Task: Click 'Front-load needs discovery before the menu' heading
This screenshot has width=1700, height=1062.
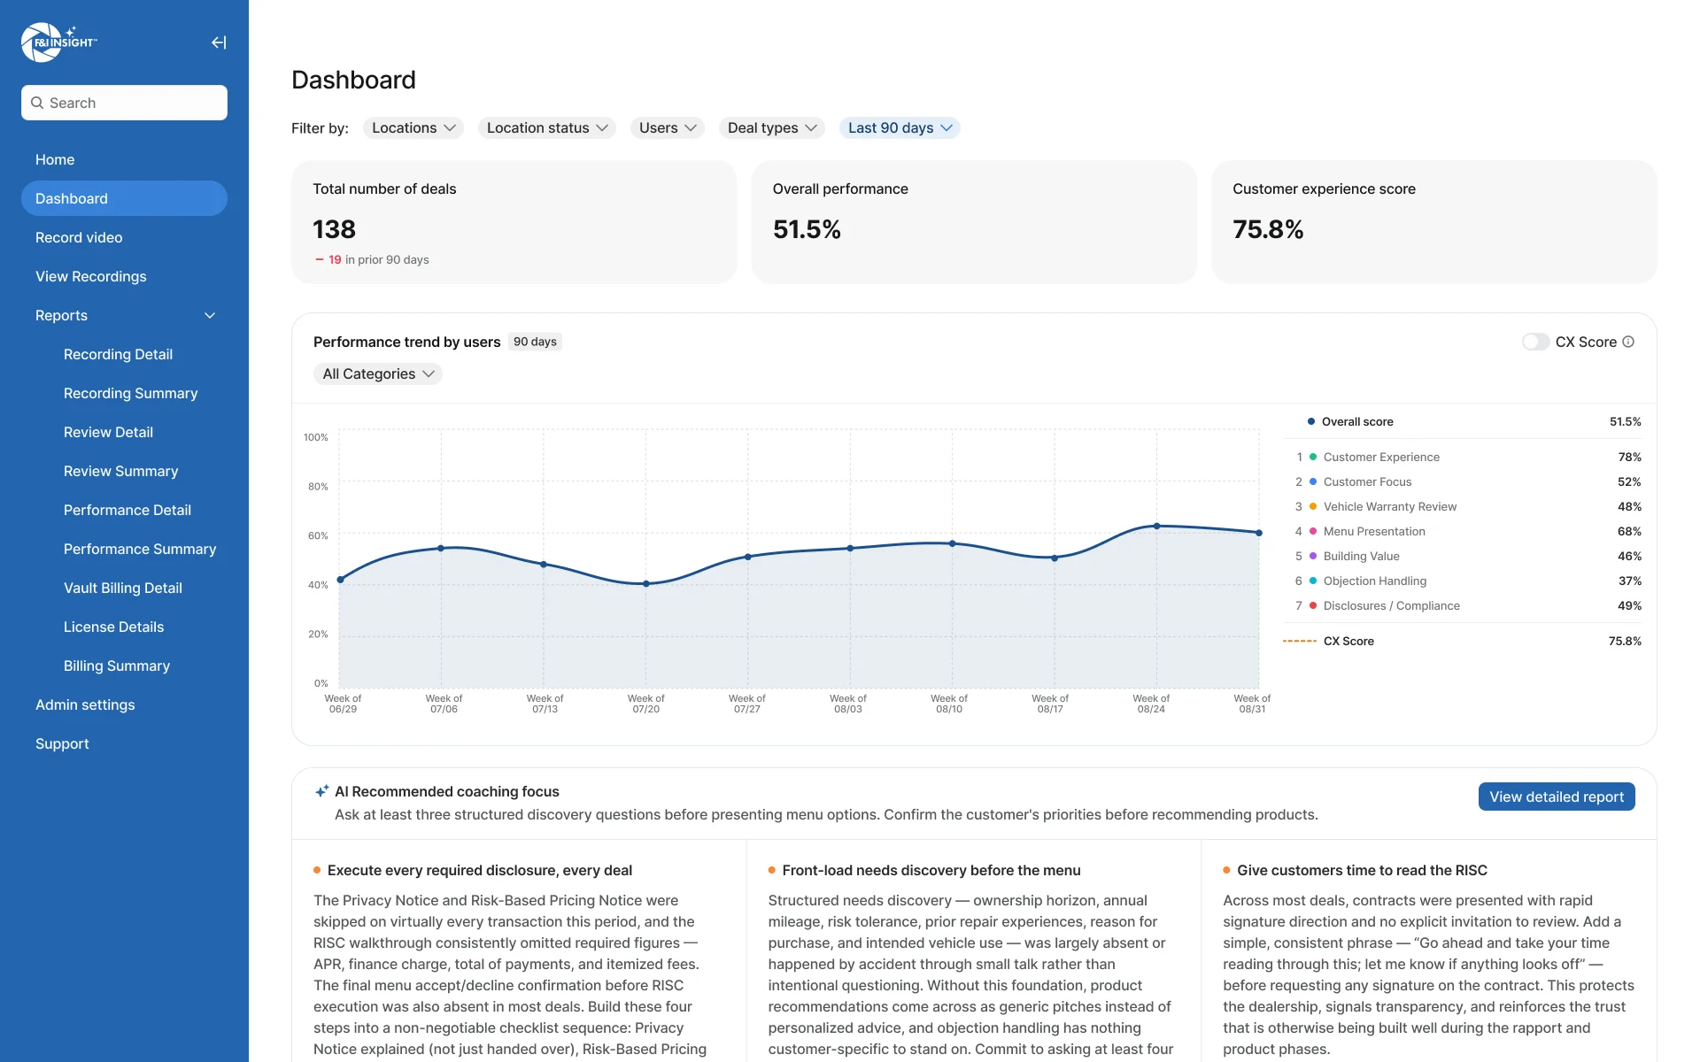Action: pyautogui.click(x=931, y=871)
